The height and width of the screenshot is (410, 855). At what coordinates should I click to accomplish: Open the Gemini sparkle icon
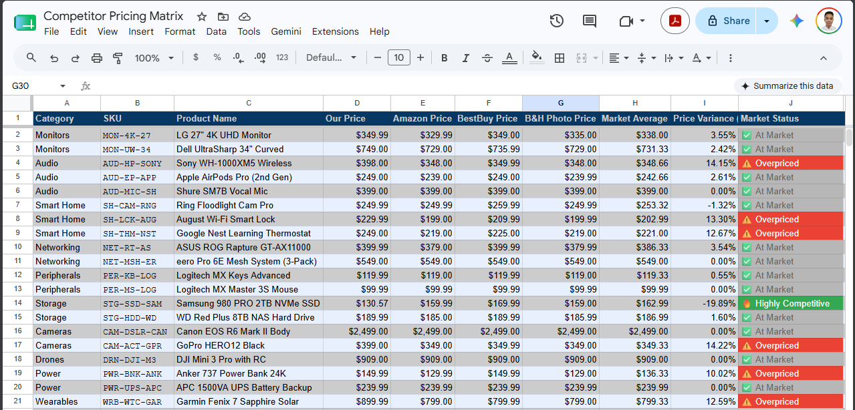tap(796, 21)
